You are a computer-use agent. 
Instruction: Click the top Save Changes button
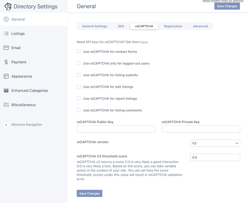click(227, 6)
